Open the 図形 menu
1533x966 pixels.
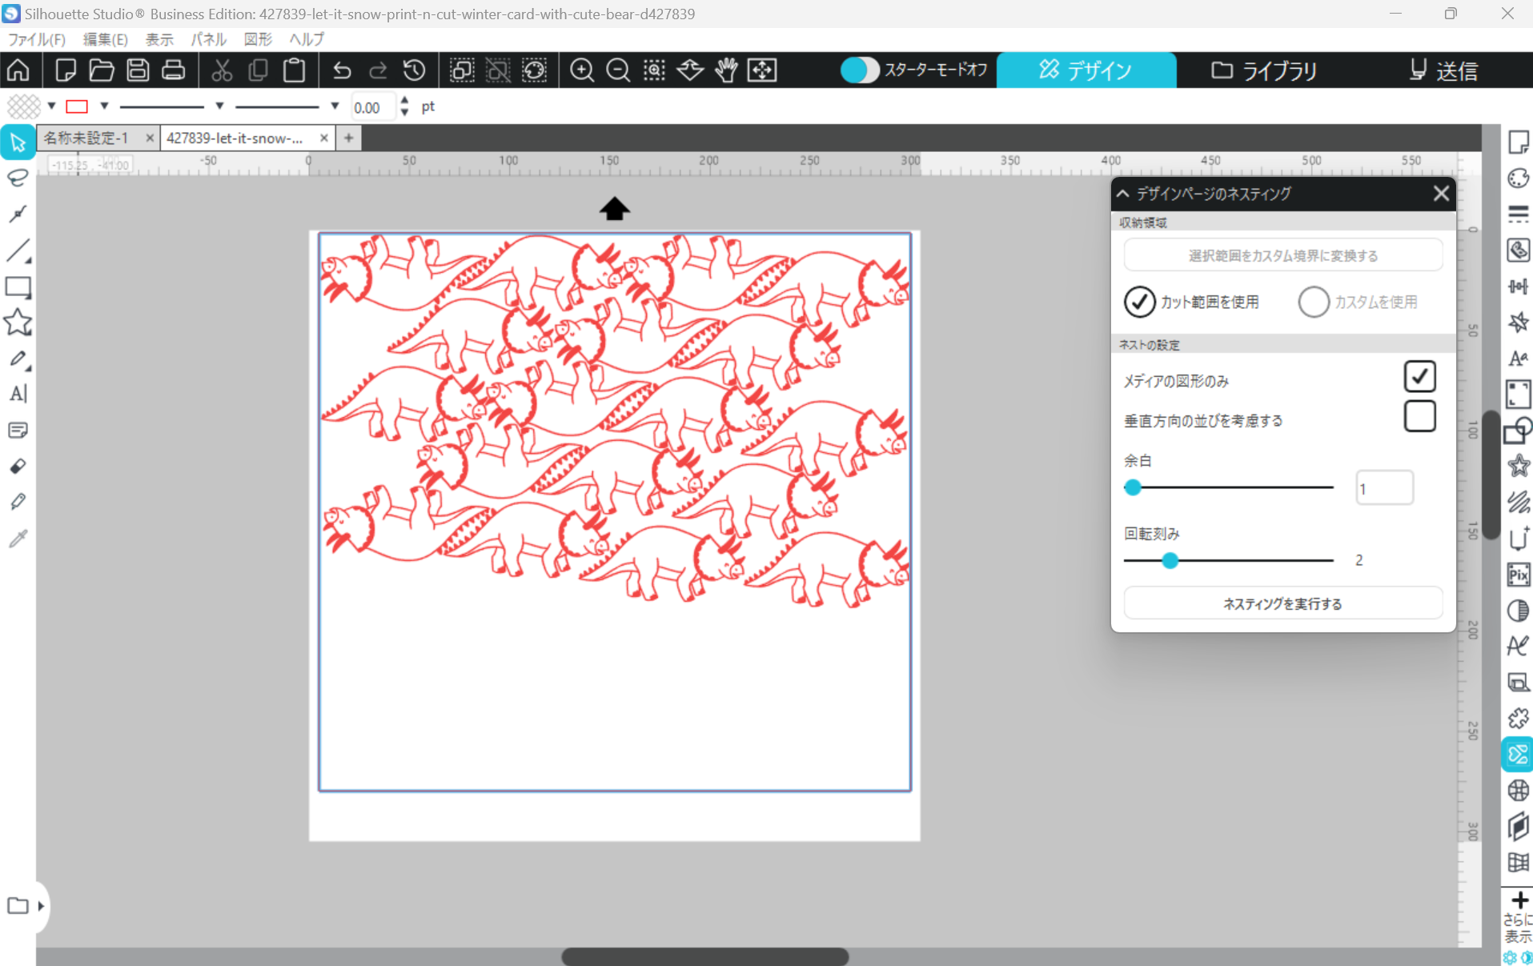(x=258, y=39)
